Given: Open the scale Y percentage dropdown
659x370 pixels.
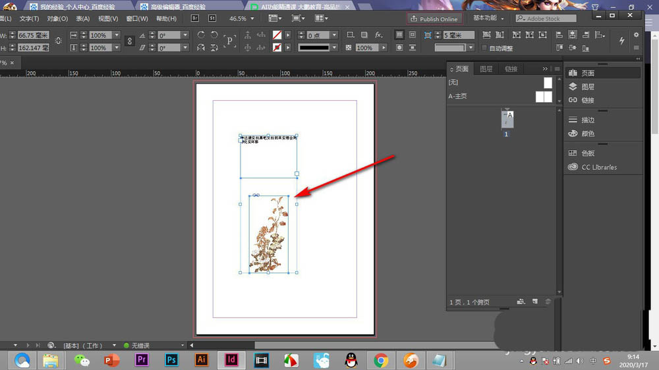Looking at the screenshot, I should (x=117, y=48).
